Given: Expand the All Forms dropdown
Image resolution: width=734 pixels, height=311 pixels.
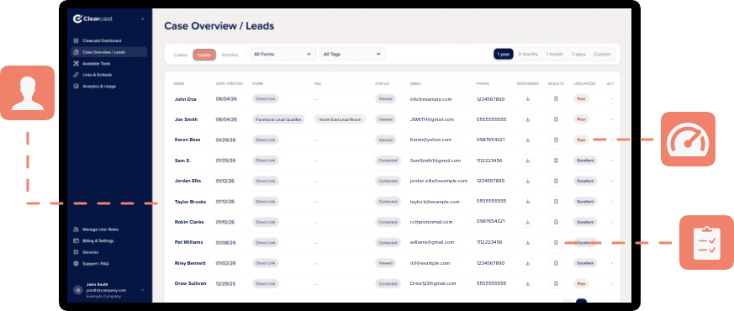Looking at the screenshot, I should 283,55.
